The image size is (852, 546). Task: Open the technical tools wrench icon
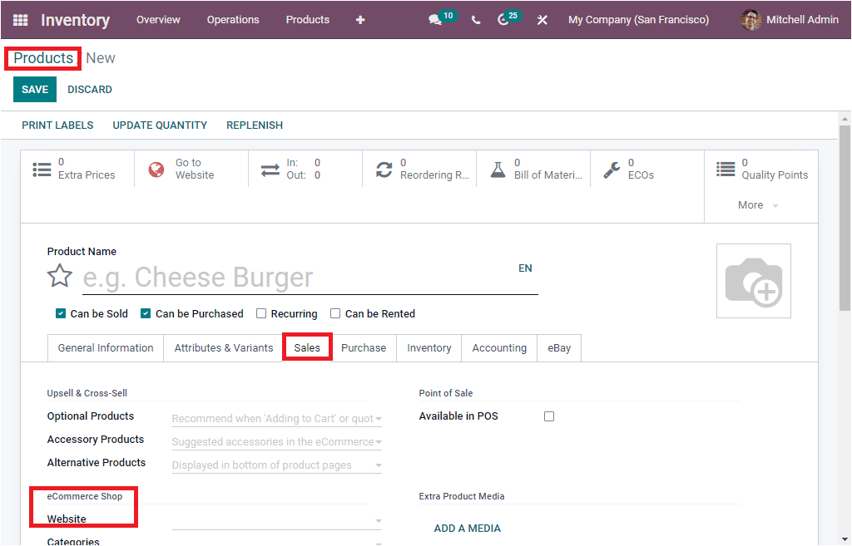click(x=542, y=19)
